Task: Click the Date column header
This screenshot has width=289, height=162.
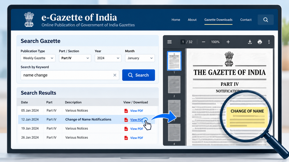Action: click(x=24, y=102)
